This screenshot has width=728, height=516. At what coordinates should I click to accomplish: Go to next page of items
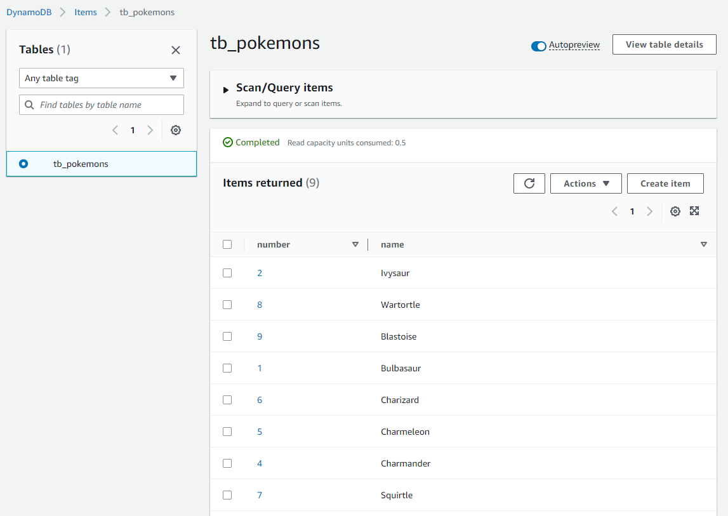649,211
